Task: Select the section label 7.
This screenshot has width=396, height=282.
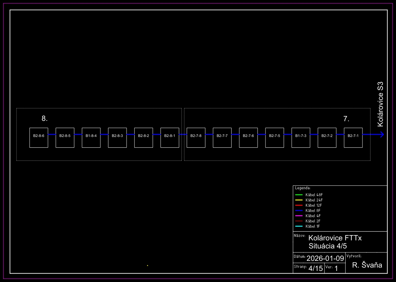Action: point(346,119)
